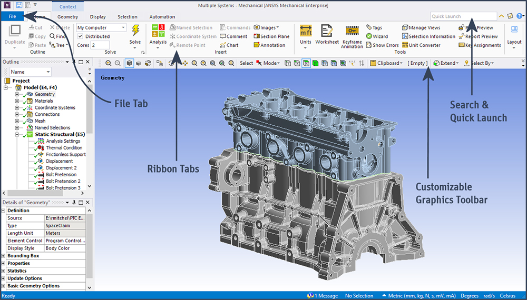Open the Automation ribbon tab

point(162,17)
